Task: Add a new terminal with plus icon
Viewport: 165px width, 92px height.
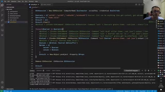Action: (142, 71)
